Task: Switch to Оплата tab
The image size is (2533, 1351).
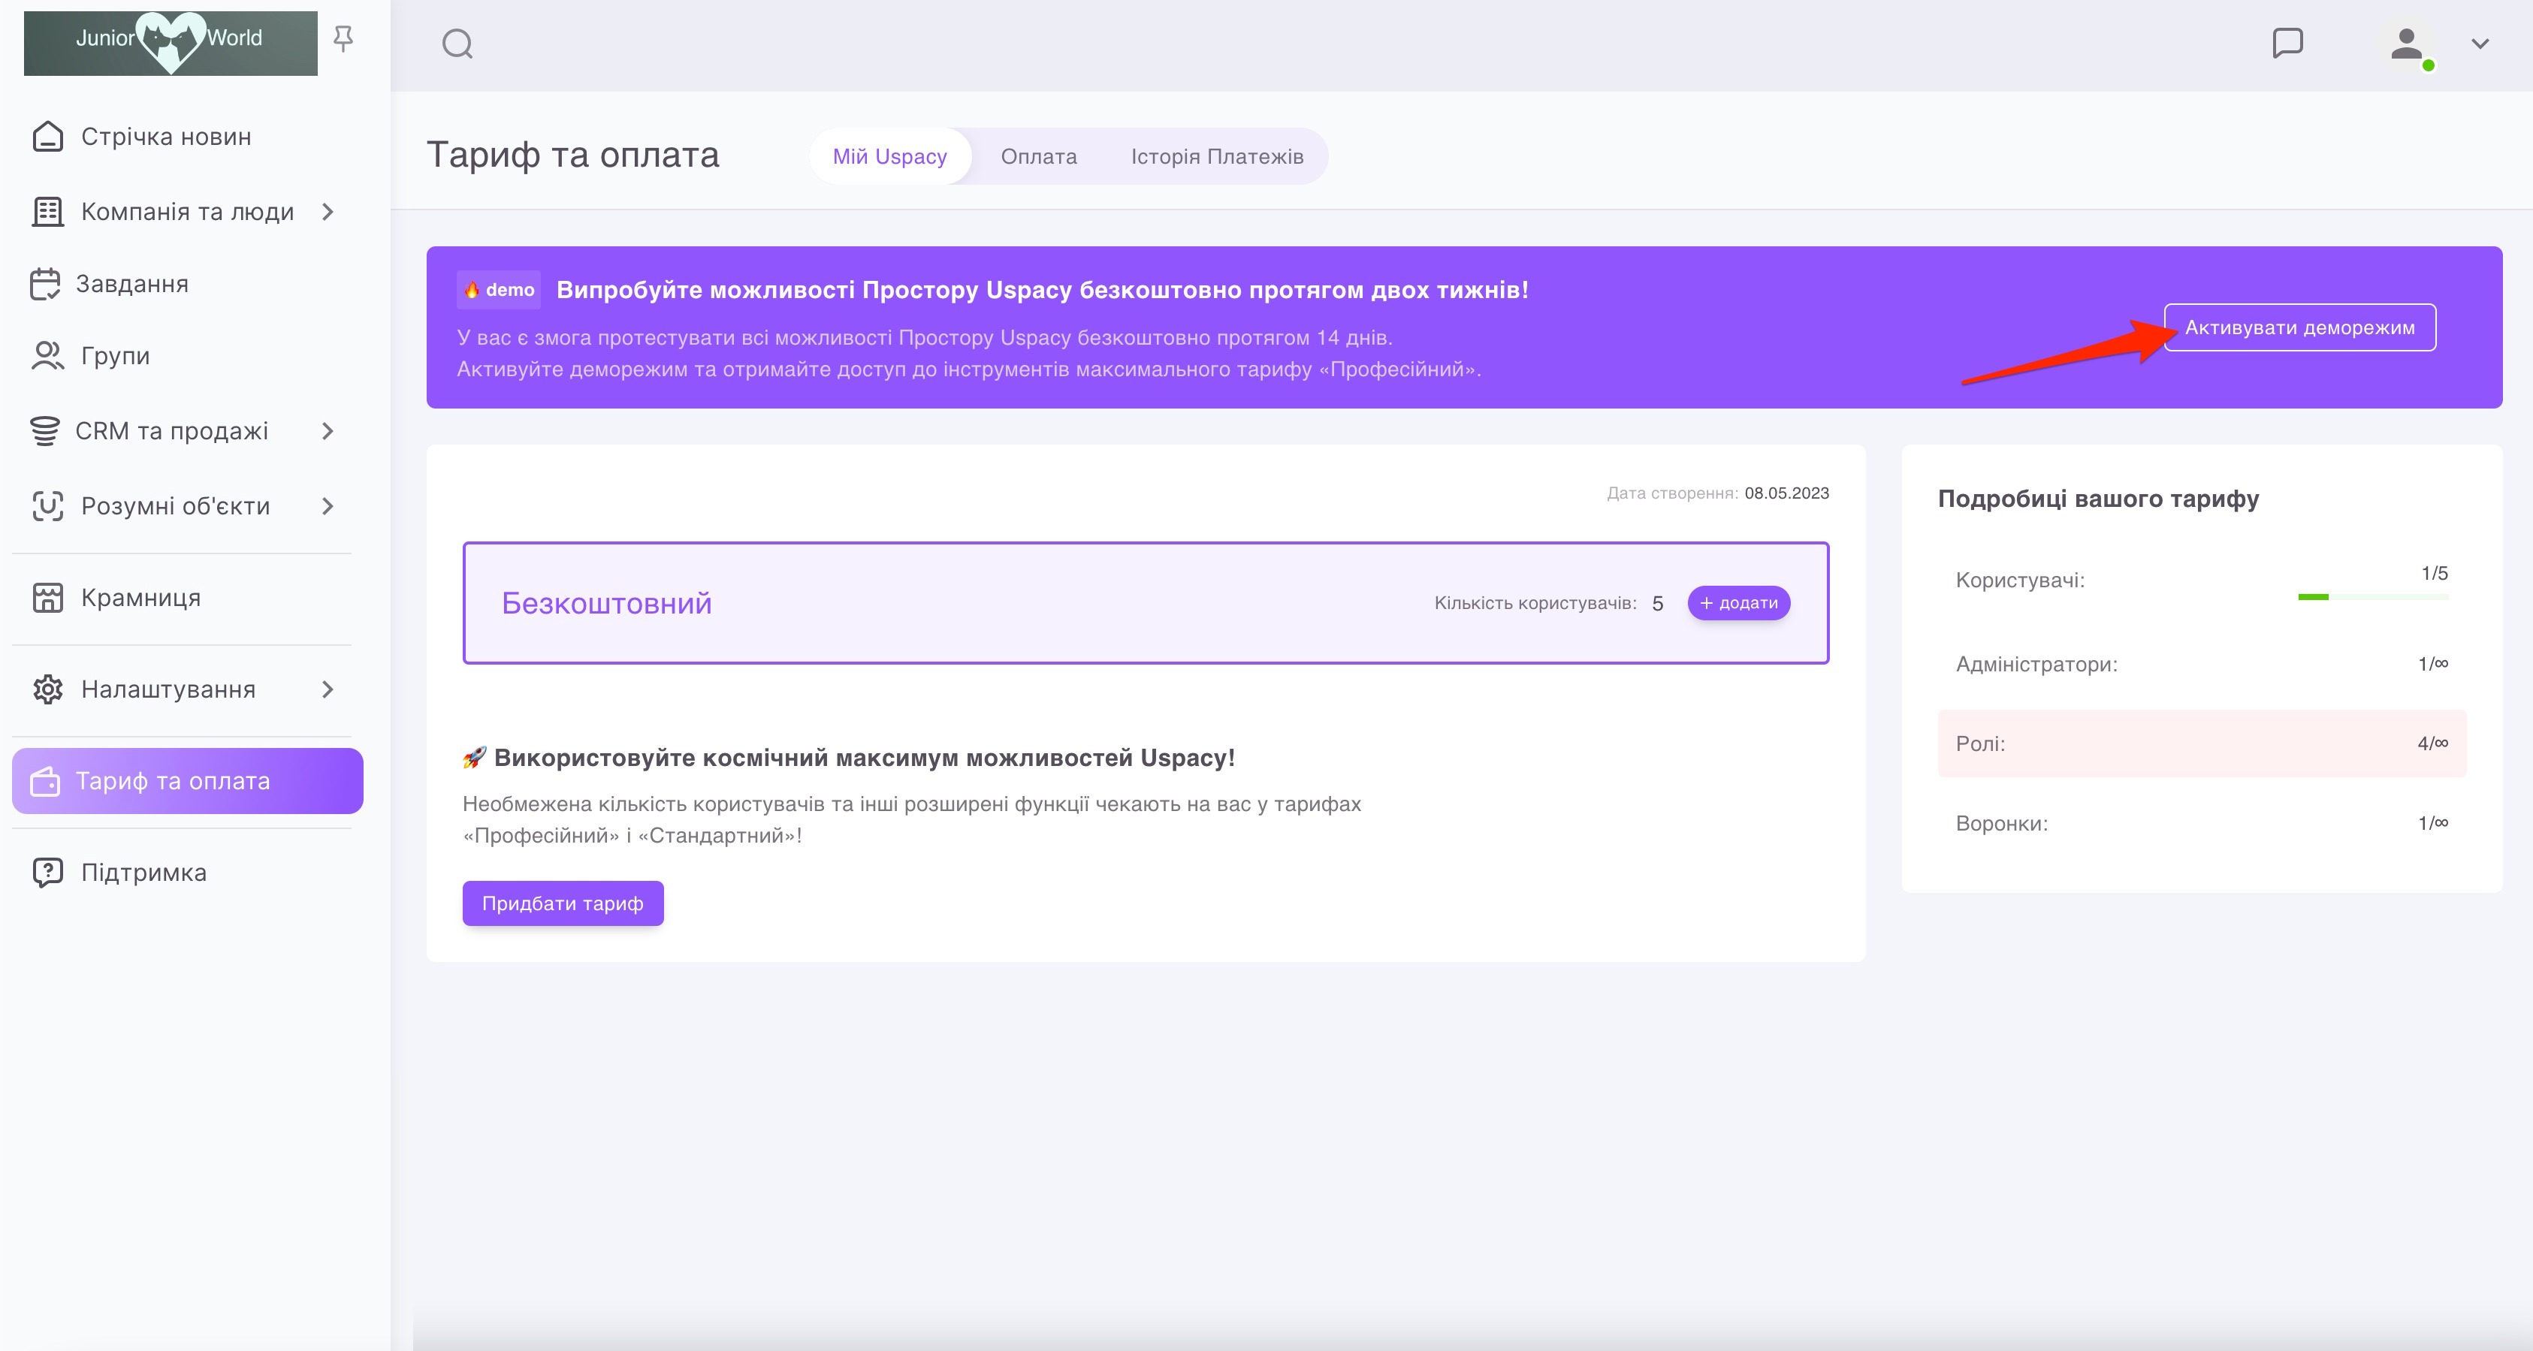Action: pyautogui.click(x=1038, y=156)
